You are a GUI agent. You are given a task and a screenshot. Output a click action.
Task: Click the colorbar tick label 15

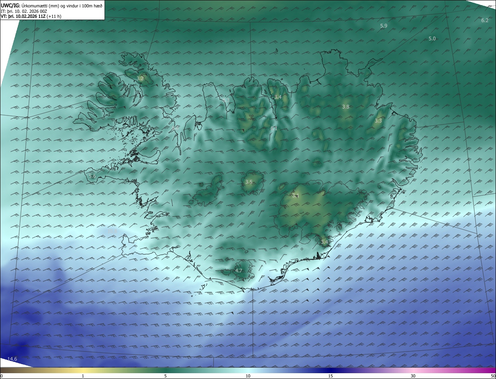coord(331,376)
